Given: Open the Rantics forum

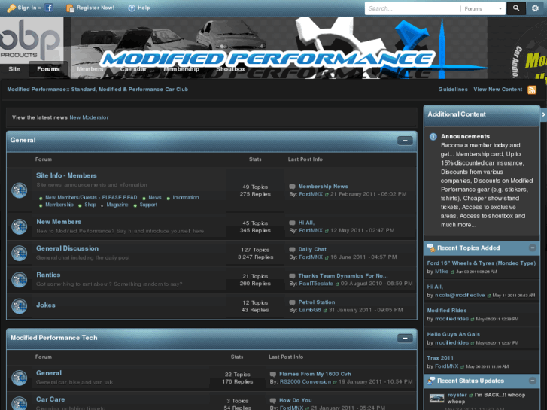Looking at the screenshot, I should [48, 275].
